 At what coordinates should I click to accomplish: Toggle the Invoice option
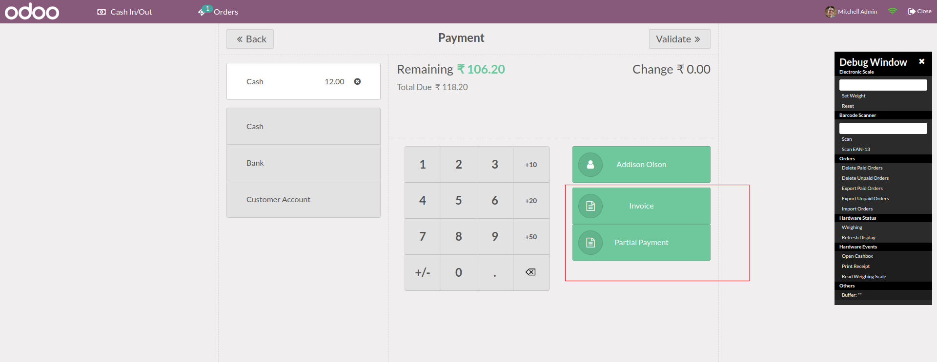pyautogui.click(x=641, y=206)
